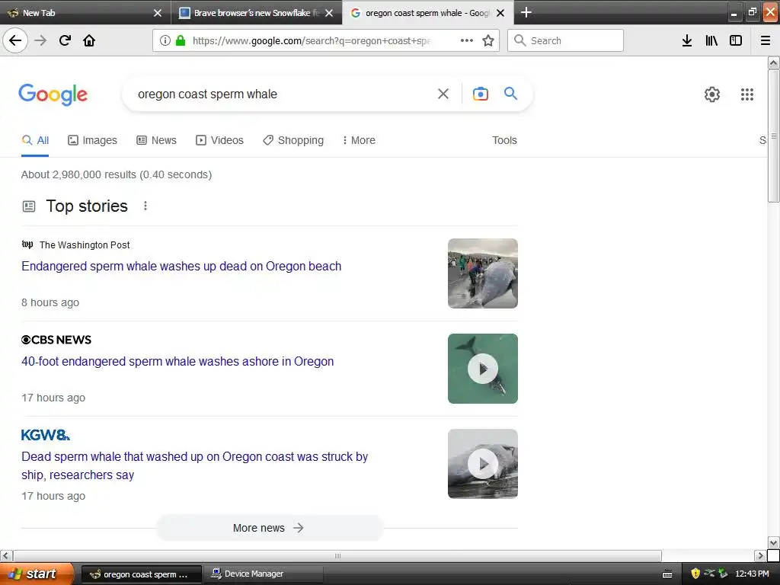Viewport: 780px width, 585px height.
Task: Click the CBS News source logo
Action: pos(56,340)
